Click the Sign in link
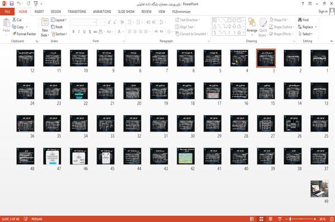This screenshot has width=335, height=222. pos(323,12)
